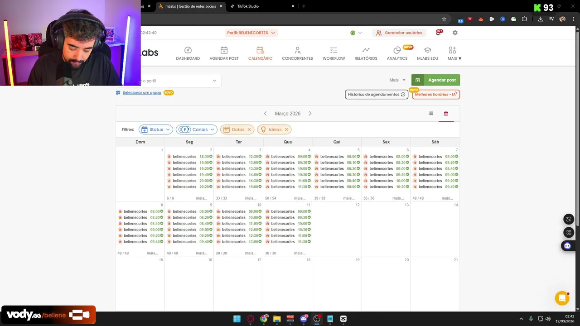Open March 7 post at 09:40
580x326 pixels.
click(x=435, y=187)
